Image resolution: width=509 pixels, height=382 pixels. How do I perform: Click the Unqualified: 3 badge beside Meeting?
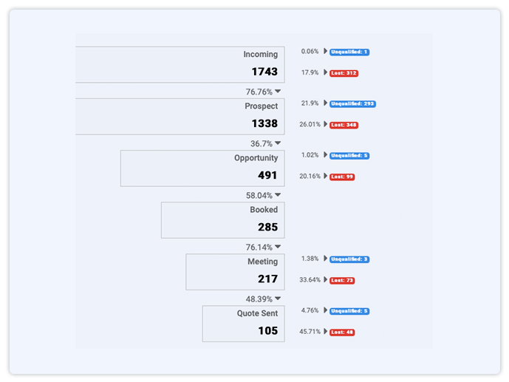(349, 259)
